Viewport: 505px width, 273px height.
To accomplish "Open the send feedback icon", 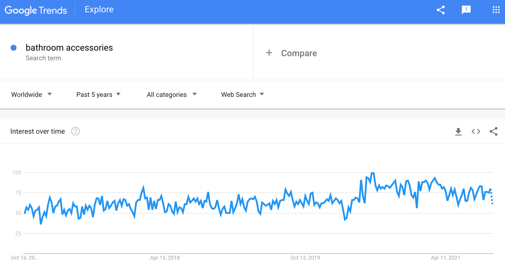I will (x=466, y=10).
